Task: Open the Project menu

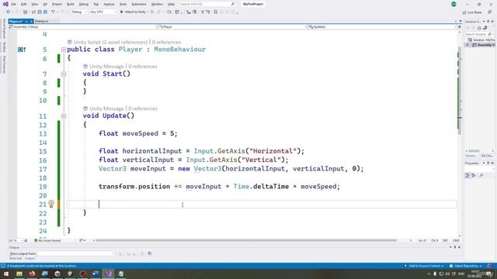Action: click(57, 4)
